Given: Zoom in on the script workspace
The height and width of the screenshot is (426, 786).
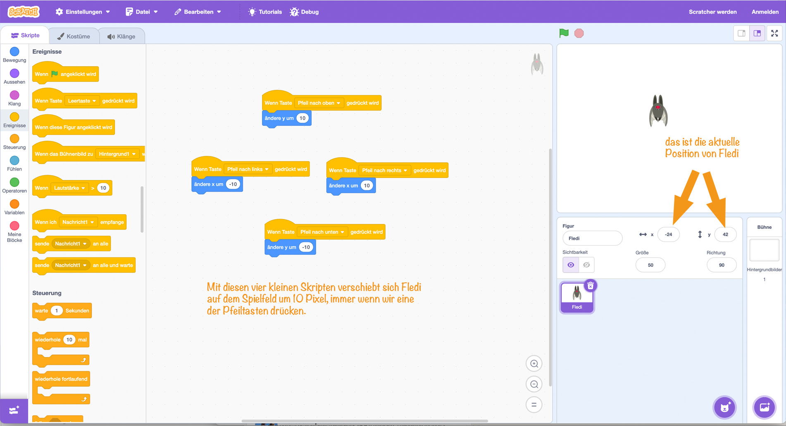Looking at the screenshot, I should coord(534,364).
